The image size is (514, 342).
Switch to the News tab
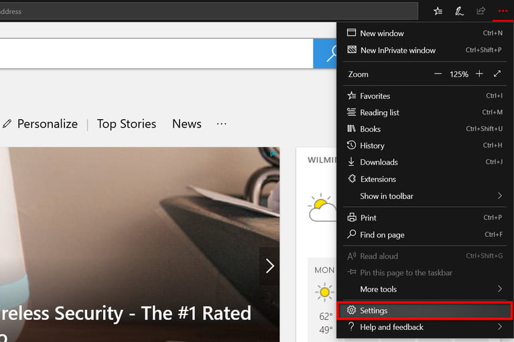pos(187,124)
